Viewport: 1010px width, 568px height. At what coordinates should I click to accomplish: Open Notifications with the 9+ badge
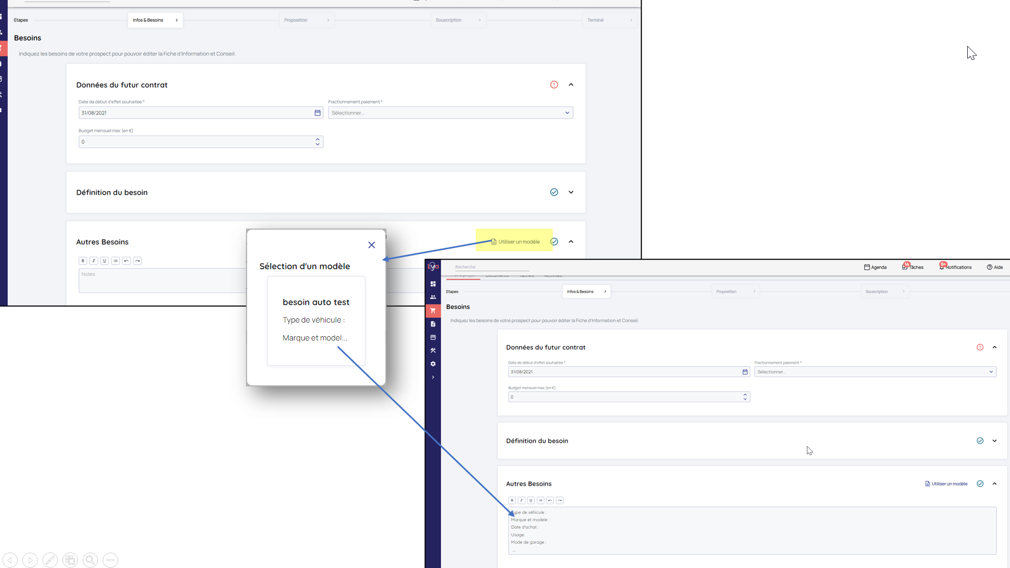[956, 267]
